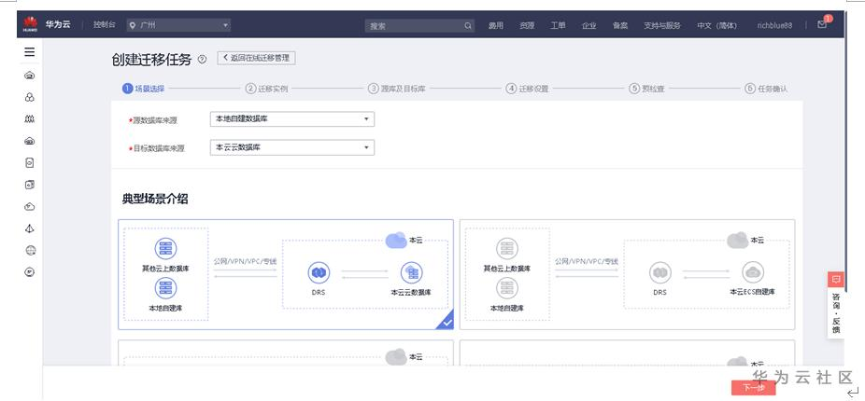
Task: Click the gray 其他云上数据库 icon in the second card
Action: (x=507, y=249)
